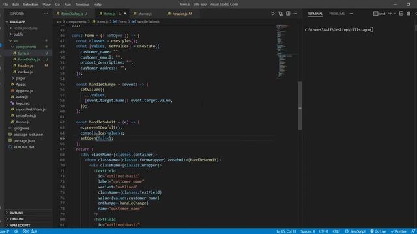
Task: Open logo.svg file in explorer
Action: point(23,103)
